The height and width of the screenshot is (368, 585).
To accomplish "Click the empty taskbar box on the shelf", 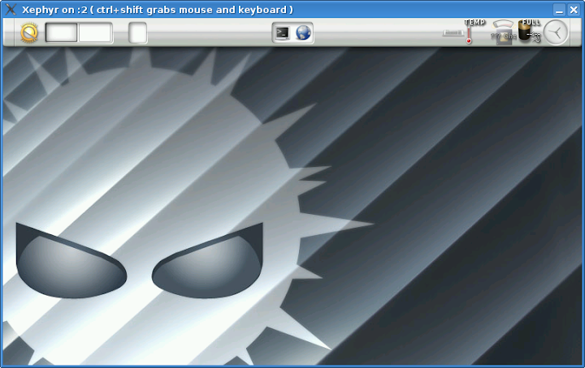I will (137, 32).
